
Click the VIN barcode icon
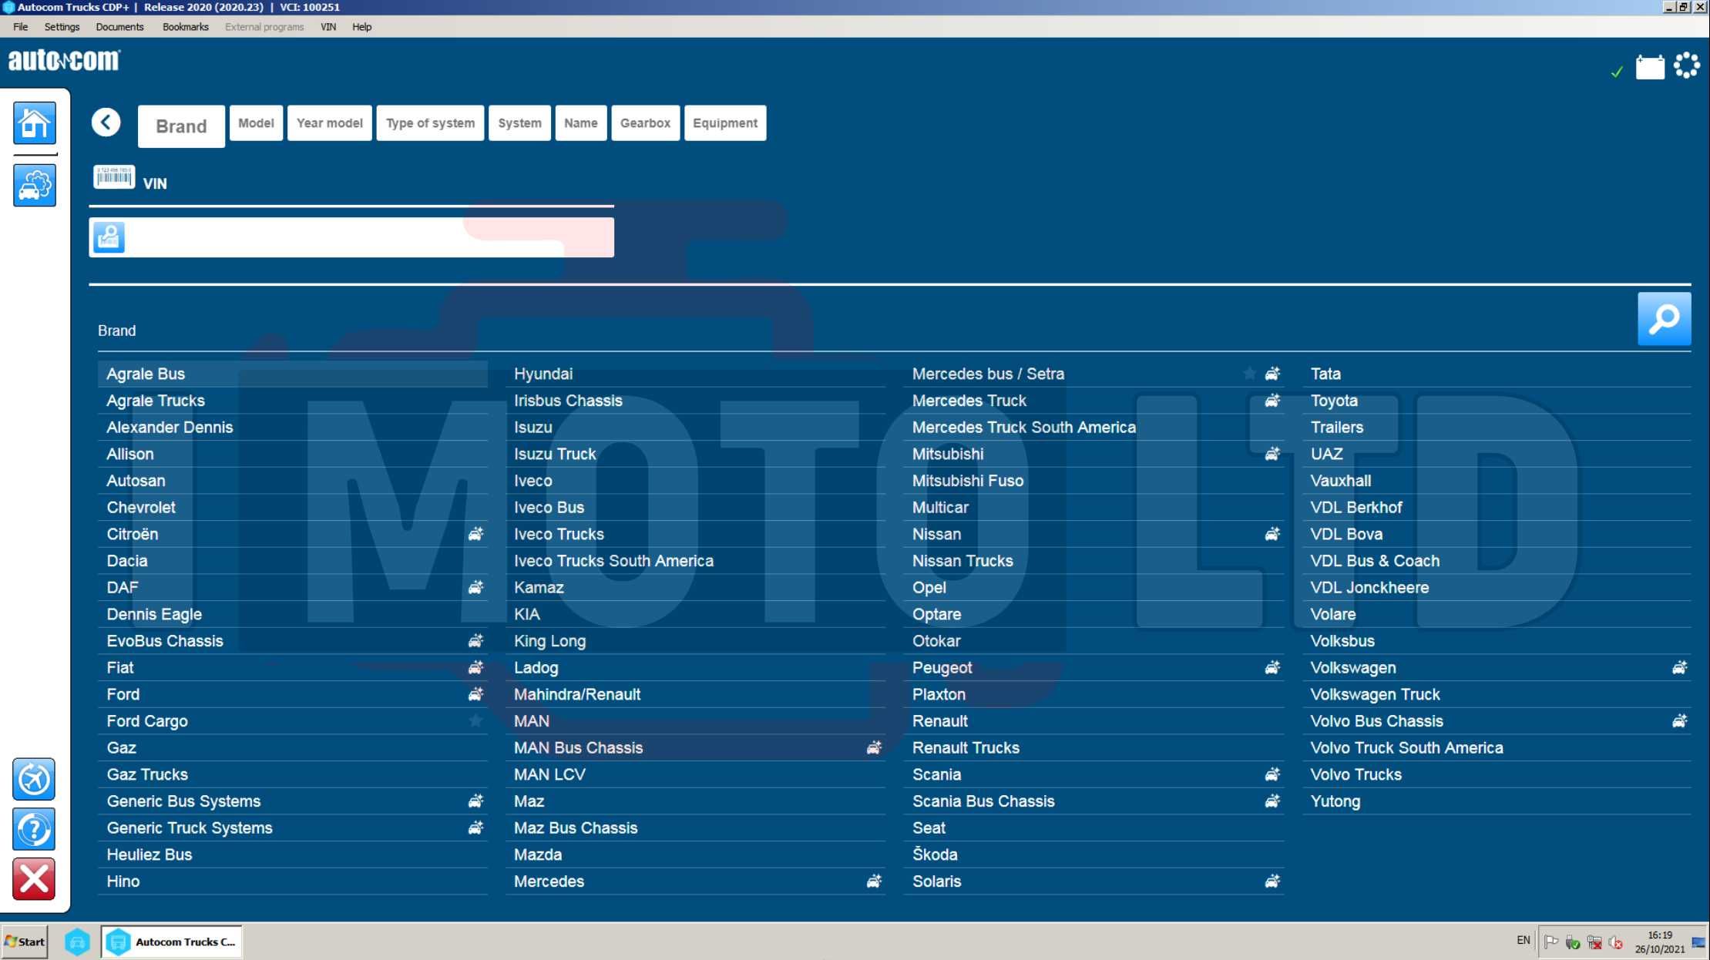click(114, 177)
